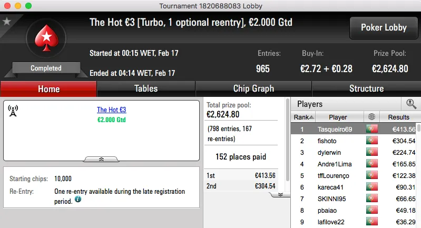Open the player search magnifier
This screenshot has height=228, width=421.
click(x=410, y=104)
